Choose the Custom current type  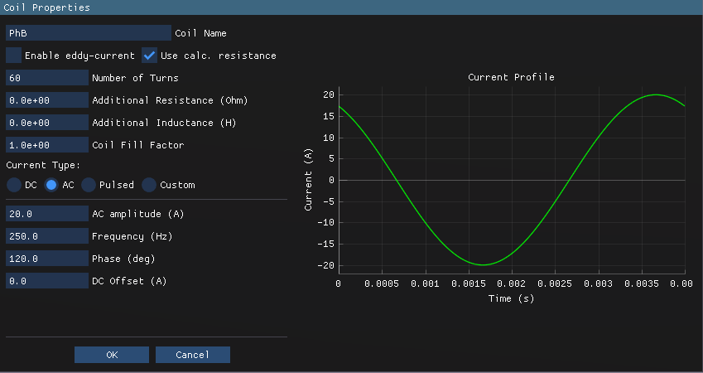tap(149, 185)
